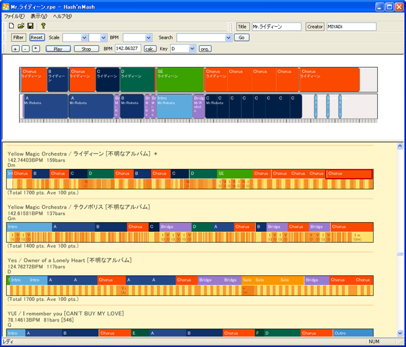Toggle the Filter button

point(18,38)
